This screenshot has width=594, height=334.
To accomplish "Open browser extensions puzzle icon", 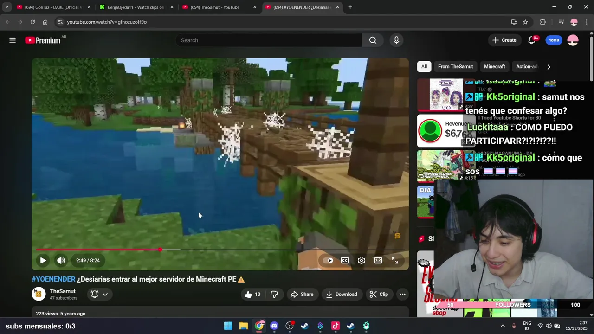I will pyautogui.click(x=542, y=22).
